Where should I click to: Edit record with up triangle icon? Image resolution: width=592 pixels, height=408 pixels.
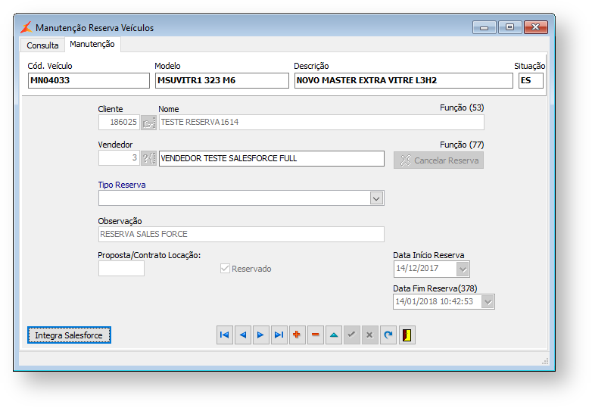(333, 335)
